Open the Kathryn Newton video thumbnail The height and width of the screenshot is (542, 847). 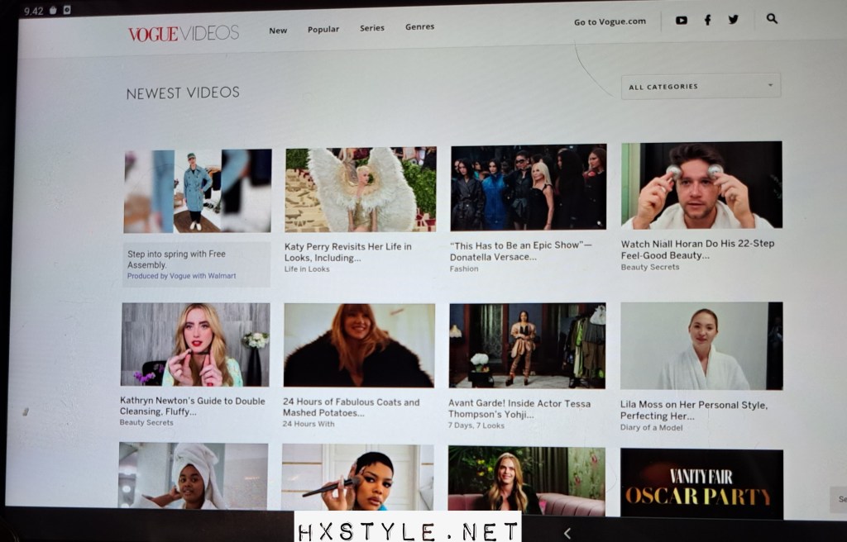tap(195, 345)
